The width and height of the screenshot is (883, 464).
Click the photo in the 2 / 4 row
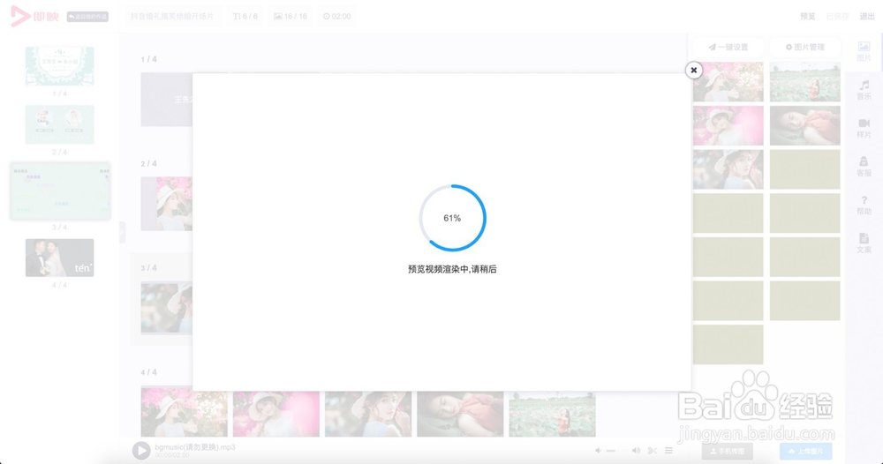point(167,204)
